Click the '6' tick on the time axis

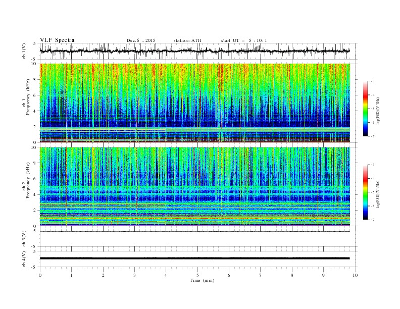tap(229, 275)
